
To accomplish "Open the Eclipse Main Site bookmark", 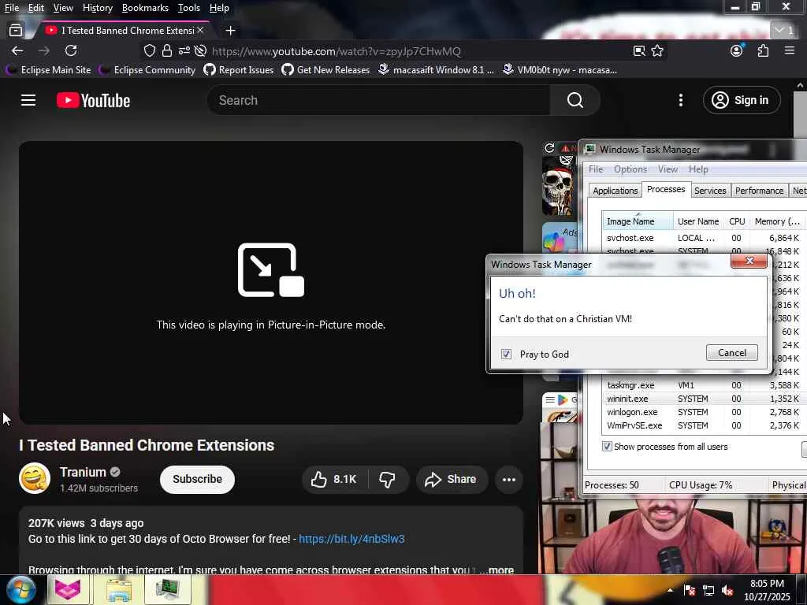I will pyautogui.click(x=48, y=70).
